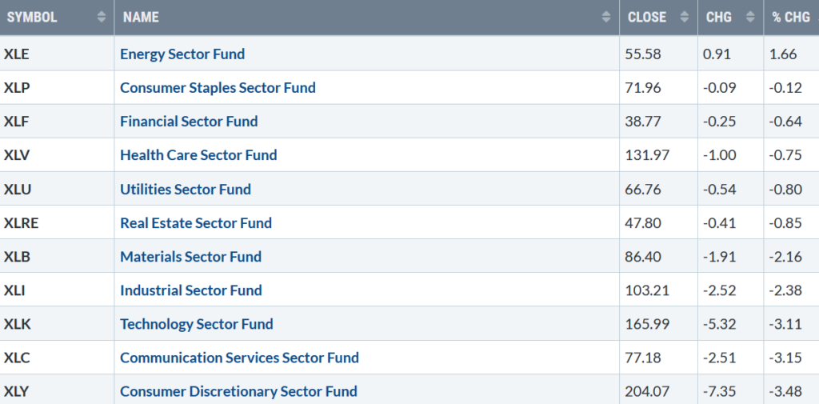
Task: Open Consumer Discretionary Sector Fund link
Action: click(238, 391)
